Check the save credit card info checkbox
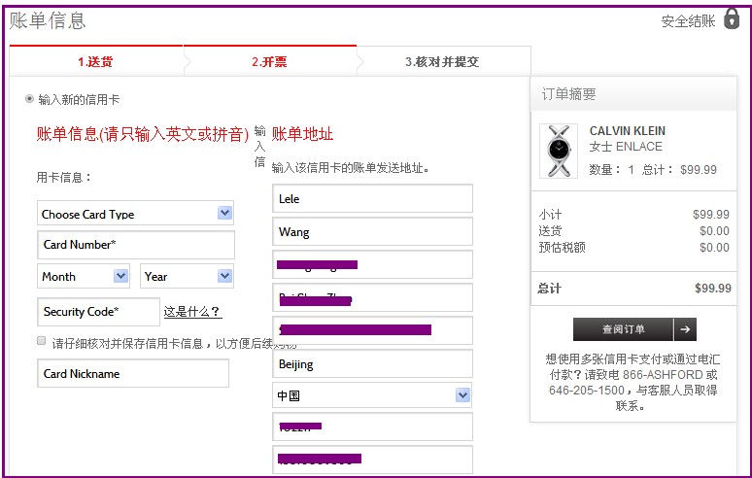752x478 pixels. [41, 341]
